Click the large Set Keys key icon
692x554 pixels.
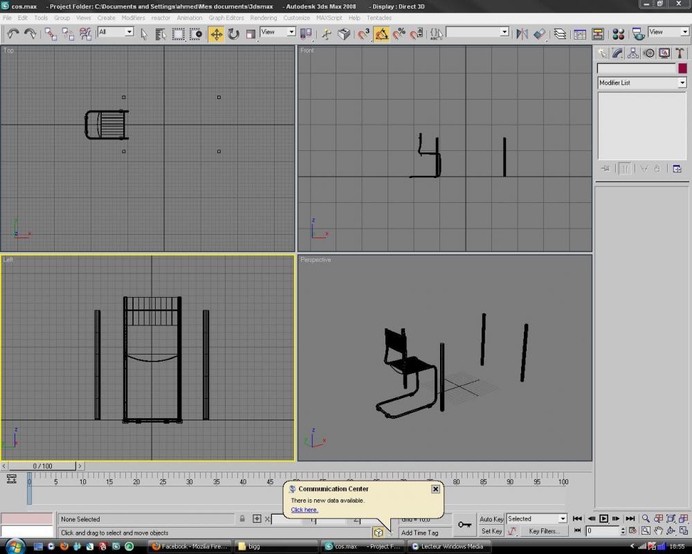pos(465,525)
